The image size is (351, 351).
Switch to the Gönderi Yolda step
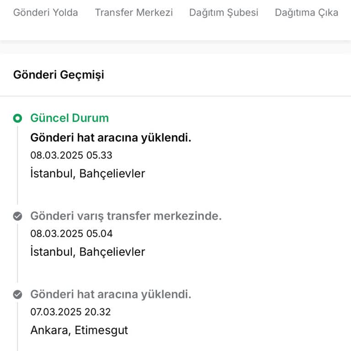45,12
